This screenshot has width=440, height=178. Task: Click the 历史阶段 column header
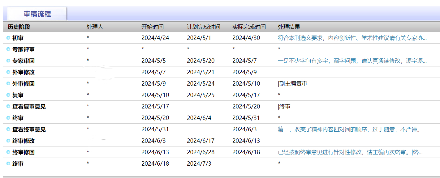(x=19, y=27)
